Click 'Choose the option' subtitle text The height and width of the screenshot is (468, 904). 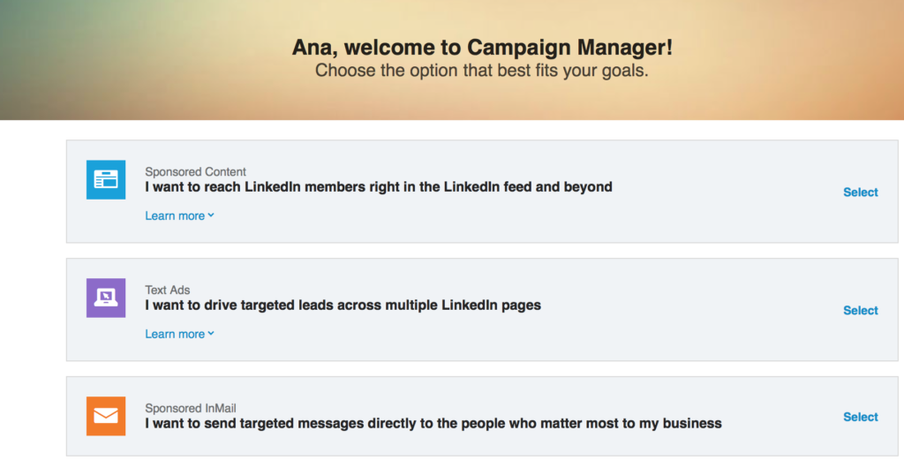coord(481,71)
